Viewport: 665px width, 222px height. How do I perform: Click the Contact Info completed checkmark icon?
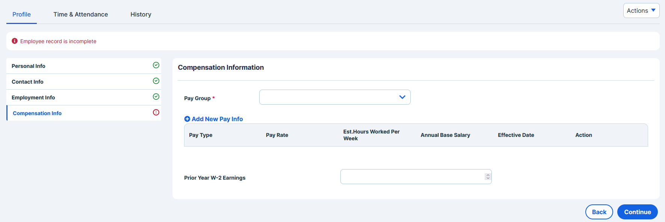click(x=156, y=81)
